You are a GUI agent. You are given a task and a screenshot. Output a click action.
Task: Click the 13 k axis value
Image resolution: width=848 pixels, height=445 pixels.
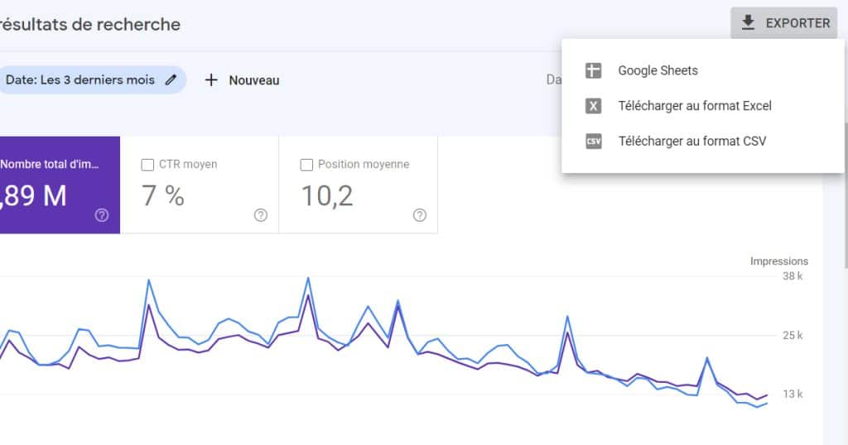click(793, 395)
